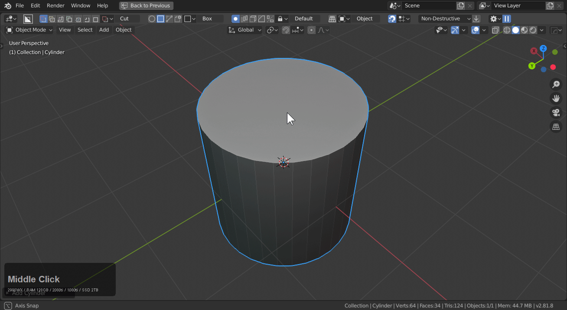Click the Back to Previous button
Screen dimensions: 567x310
(146, 6)
